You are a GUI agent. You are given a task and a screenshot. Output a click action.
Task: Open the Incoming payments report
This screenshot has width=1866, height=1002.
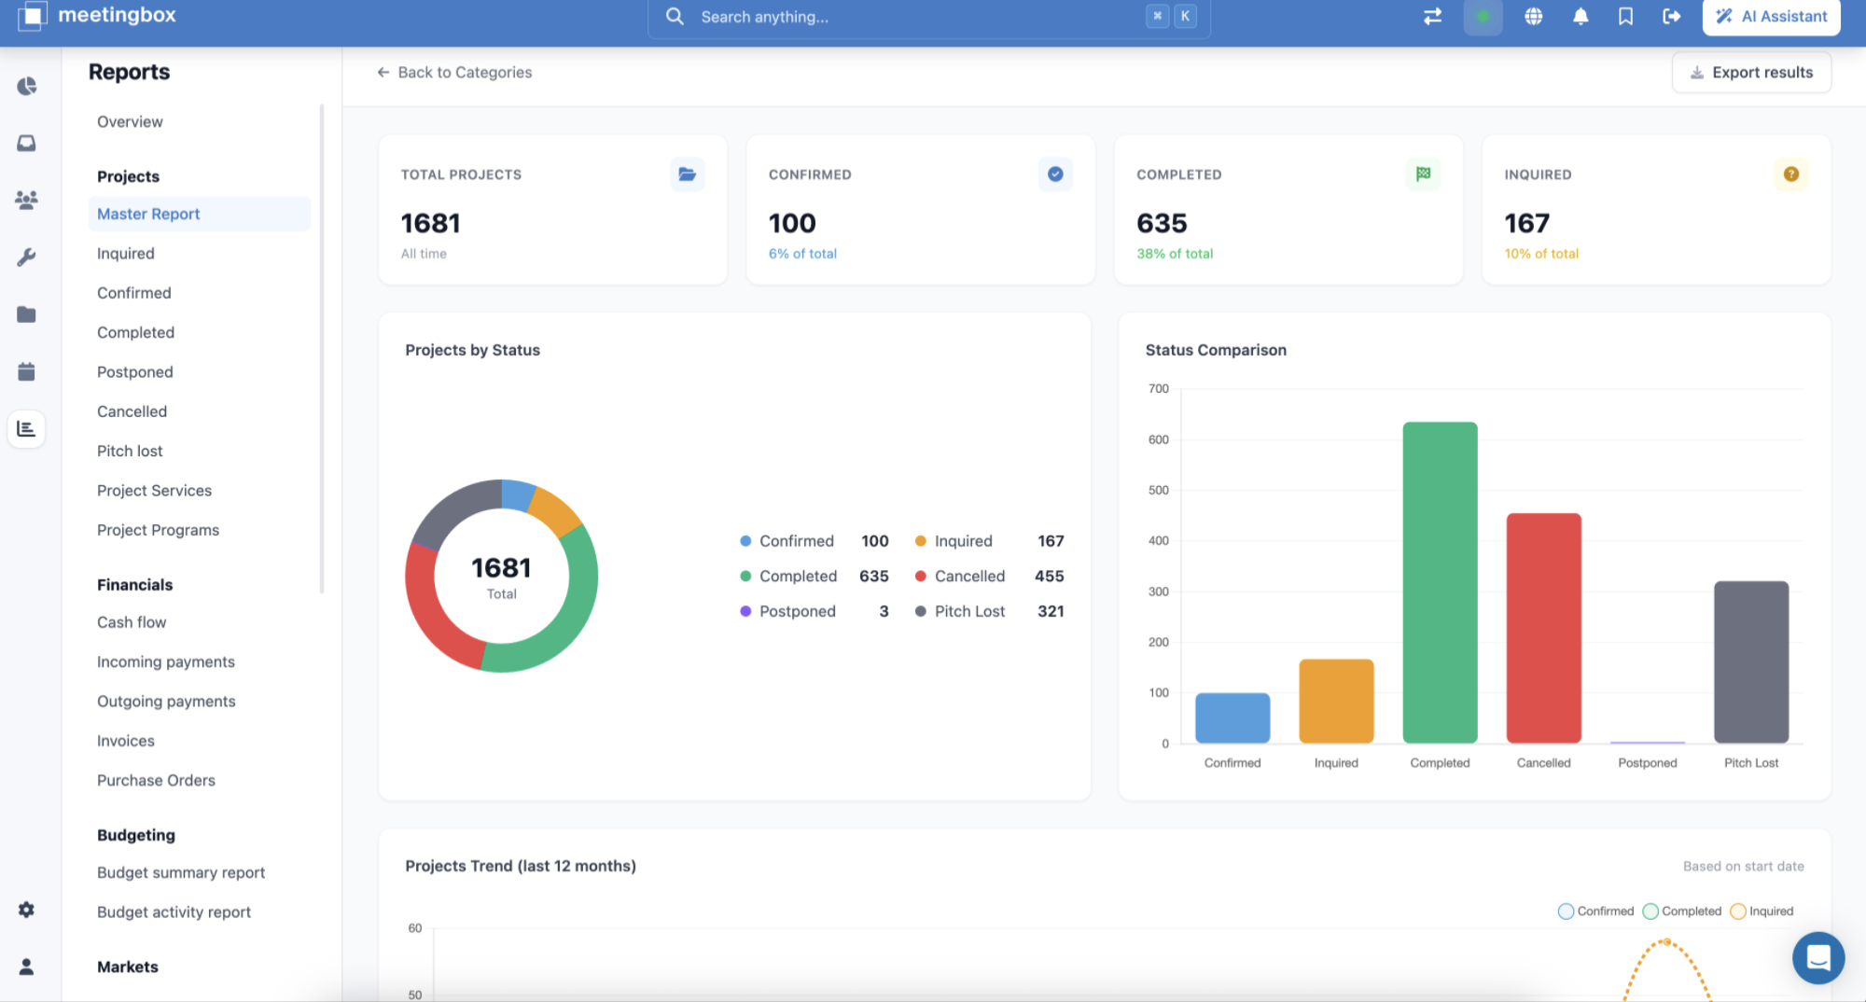tap(166, 661)
